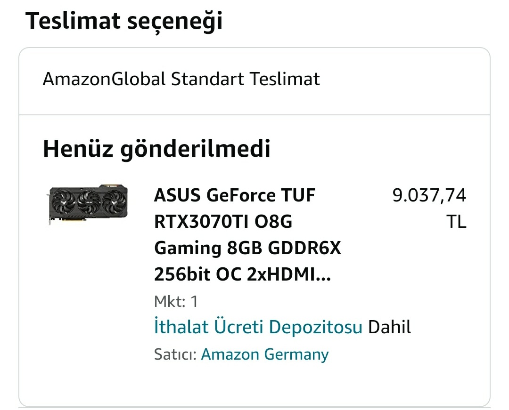Click the middle fan in the GPU image
509x410 pixels.
tap(88, 201)
